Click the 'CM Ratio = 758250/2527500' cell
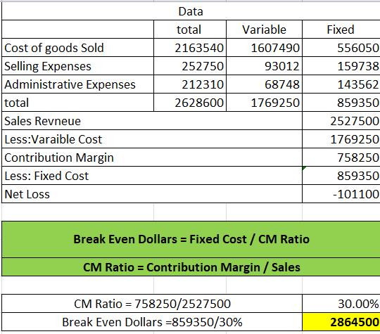380x334 pixels. point(152,304)
